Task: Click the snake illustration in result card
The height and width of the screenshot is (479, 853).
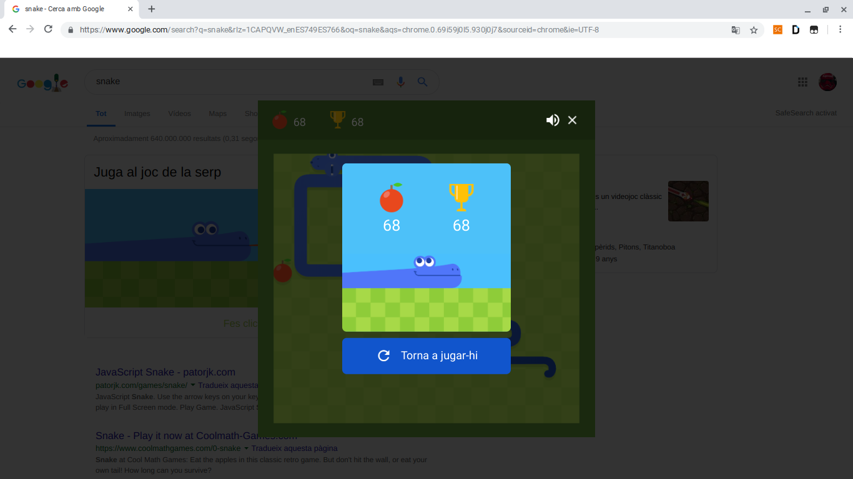Action: pos(402,272)
